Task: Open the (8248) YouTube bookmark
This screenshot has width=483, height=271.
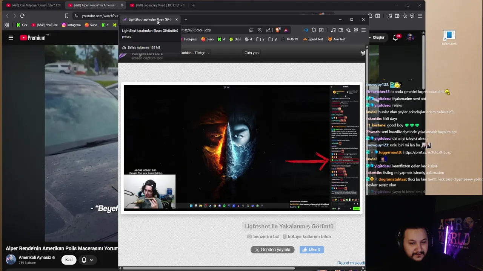Action: pos(44,25)
